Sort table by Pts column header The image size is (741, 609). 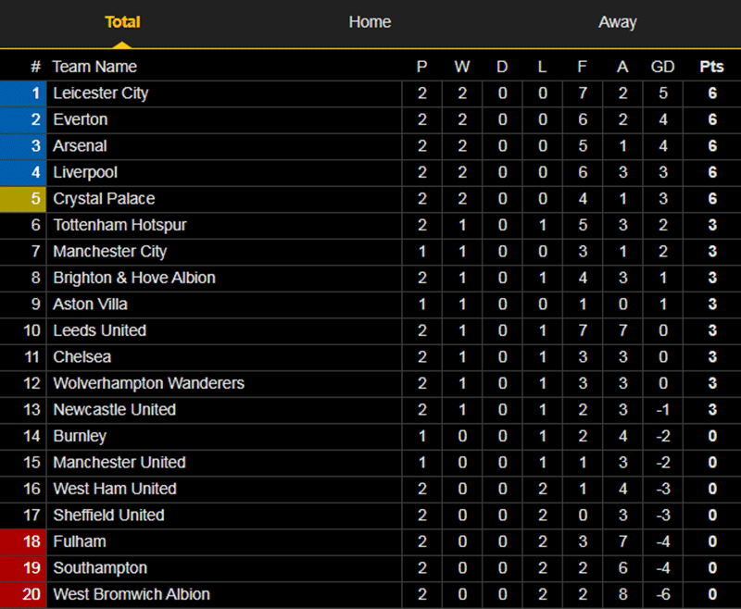coord(711,67)
